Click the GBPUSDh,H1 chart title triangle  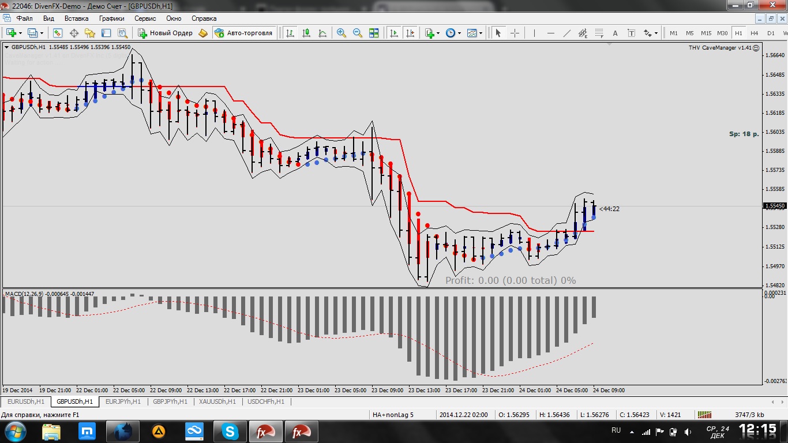7,47
